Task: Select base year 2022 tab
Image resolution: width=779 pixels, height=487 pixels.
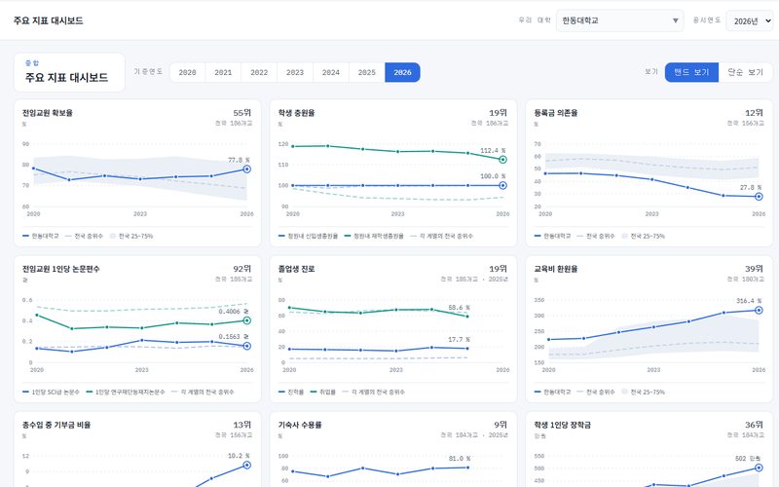Action: pyautogui.click(x=259, y=72)
